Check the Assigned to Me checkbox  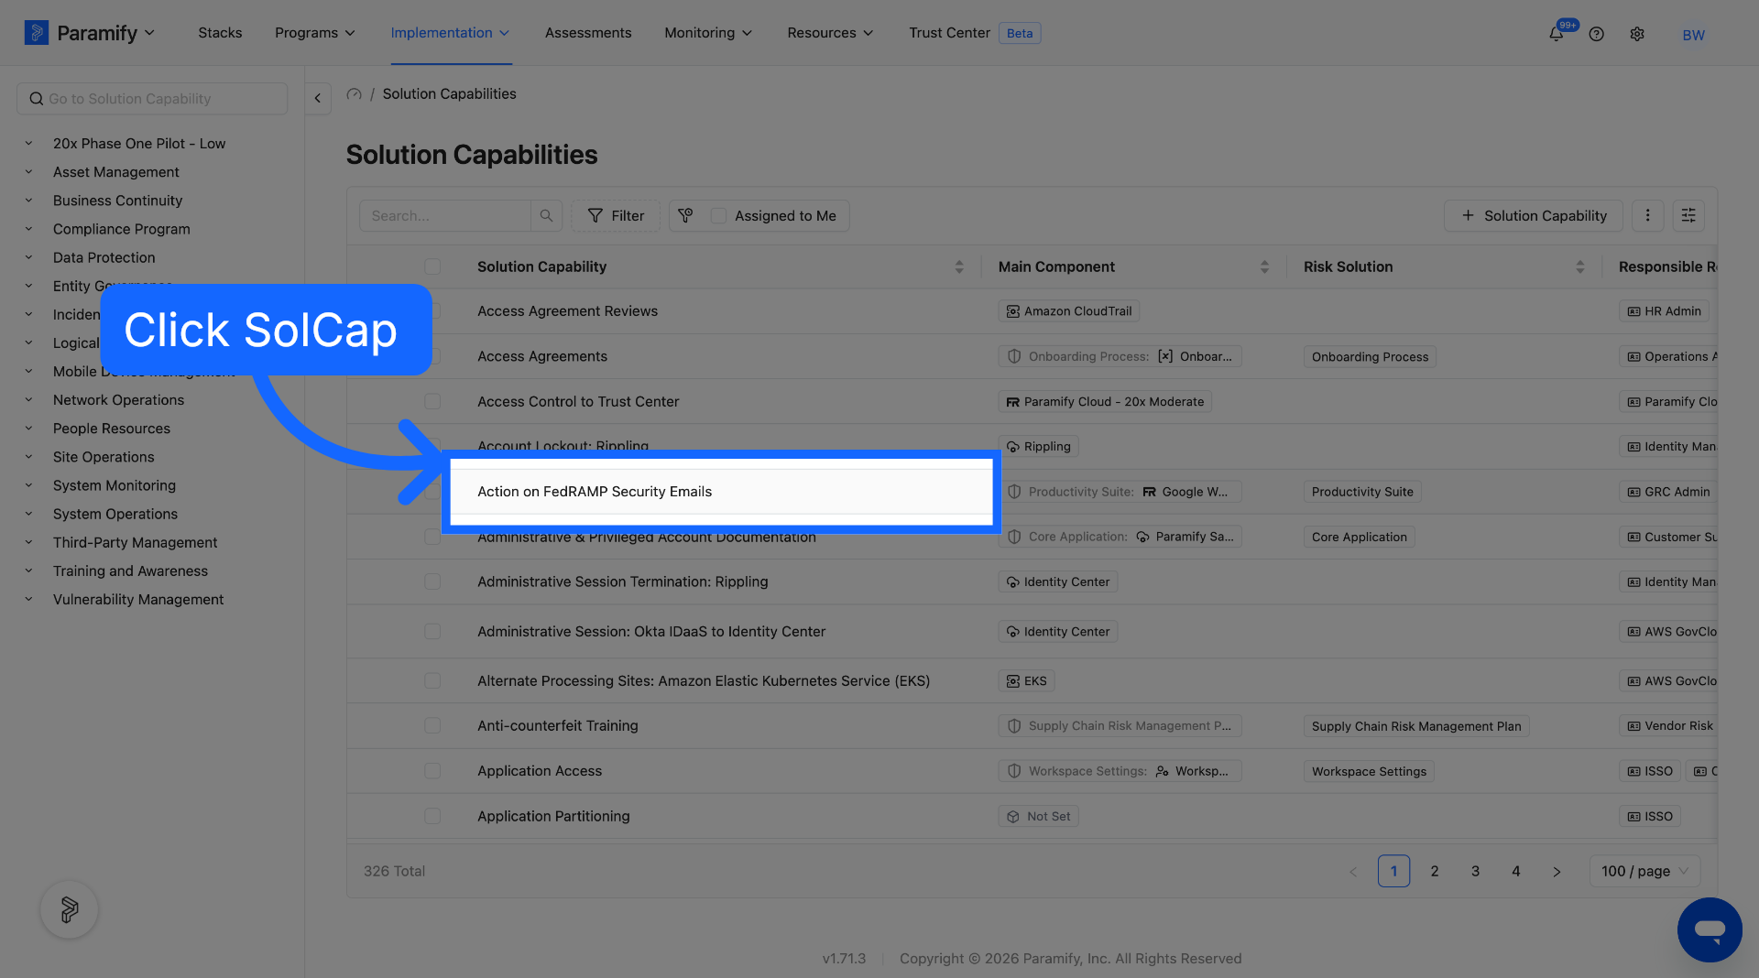click(719, 215)
